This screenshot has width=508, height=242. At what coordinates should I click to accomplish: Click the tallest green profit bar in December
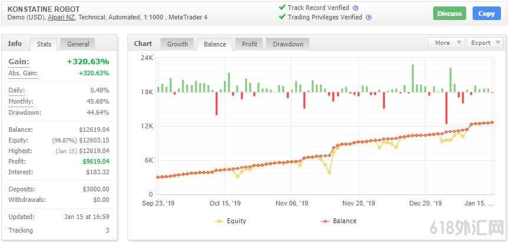click(x=412, y=78)
